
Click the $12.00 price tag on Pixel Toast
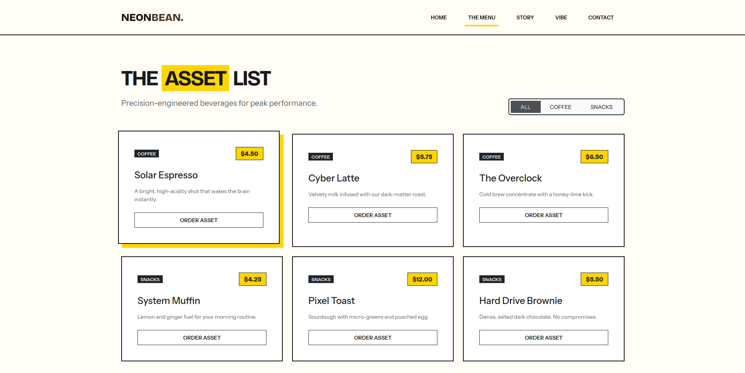pyautogui.click(x=422, y=279)
